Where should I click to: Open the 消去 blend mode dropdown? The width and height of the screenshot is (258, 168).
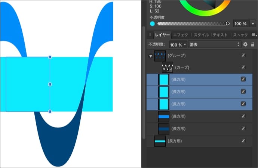[214, 44]
